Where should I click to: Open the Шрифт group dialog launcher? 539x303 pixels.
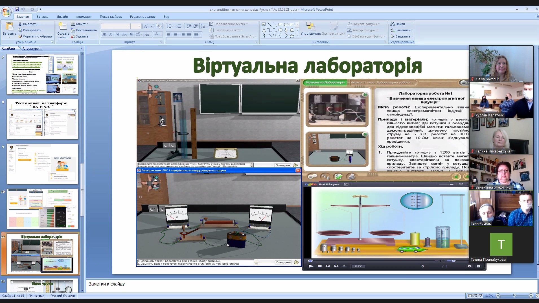(161, 42)
